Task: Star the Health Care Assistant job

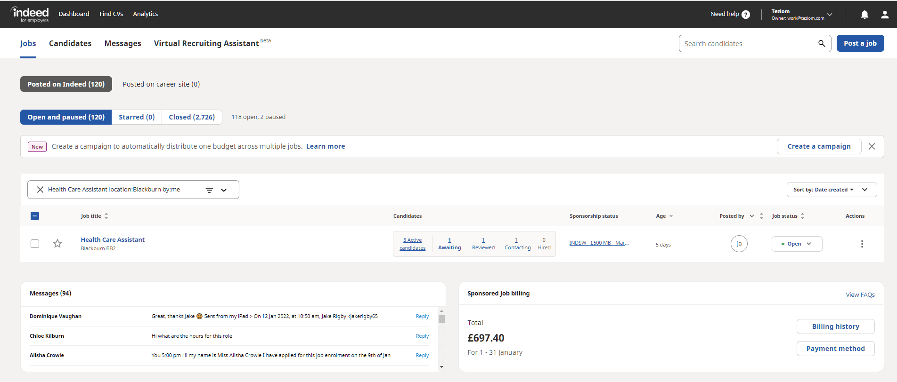Action: click(x=57, y=244)
